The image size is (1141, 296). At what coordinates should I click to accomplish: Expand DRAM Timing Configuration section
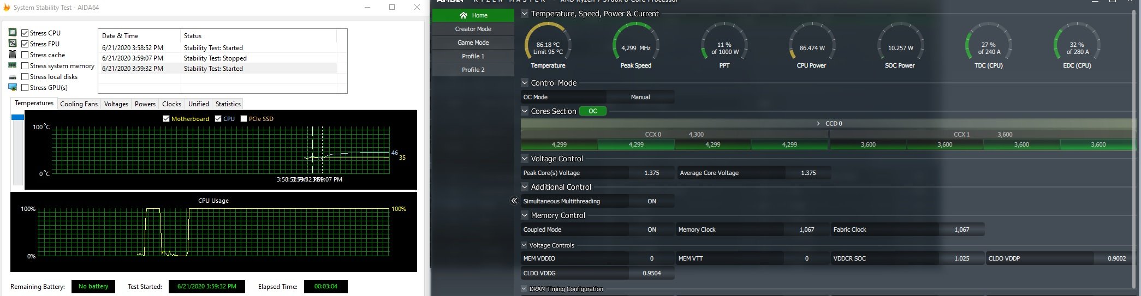point(524,289)
